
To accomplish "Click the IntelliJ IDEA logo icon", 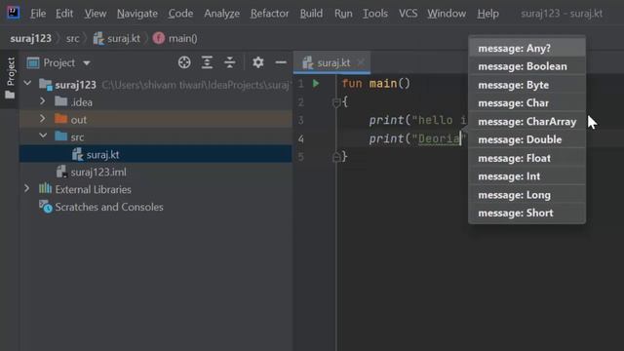I will pyautogui.click(x=13, y=13).
